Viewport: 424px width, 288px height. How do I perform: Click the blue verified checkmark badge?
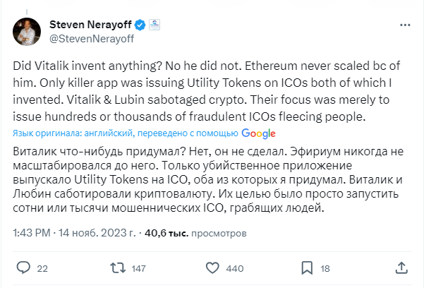click(x=140, y=26)
